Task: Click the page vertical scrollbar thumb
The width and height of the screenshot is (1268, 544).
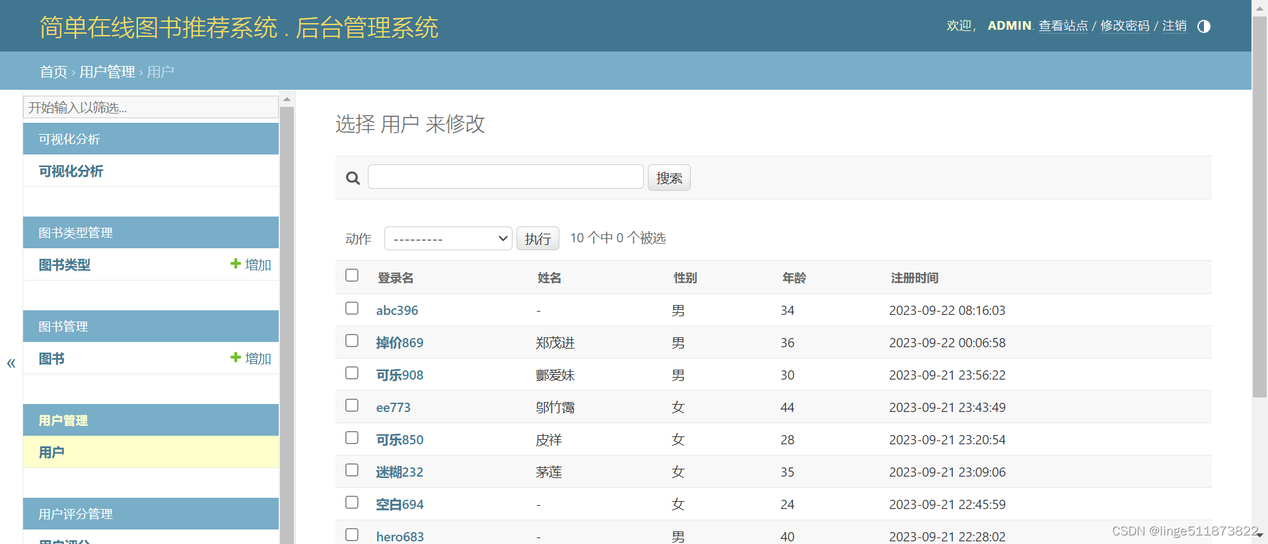Action: pyautogui.click(x=1259, y=206)
